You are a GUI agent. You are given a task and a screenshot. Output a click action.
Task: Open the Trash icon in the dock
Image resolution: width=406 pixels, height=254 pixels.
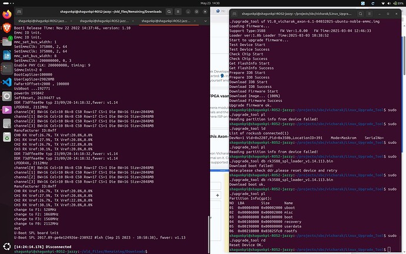click(7, 137)
